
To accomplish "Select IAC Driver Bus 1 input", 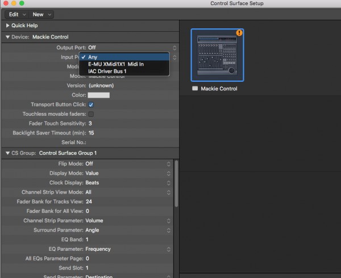I will pyautogui.click(x=124, y=71).
